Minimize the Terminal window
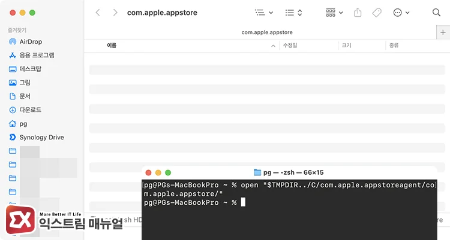This screenshot has width=450, height=240. [x=158, y=173]
